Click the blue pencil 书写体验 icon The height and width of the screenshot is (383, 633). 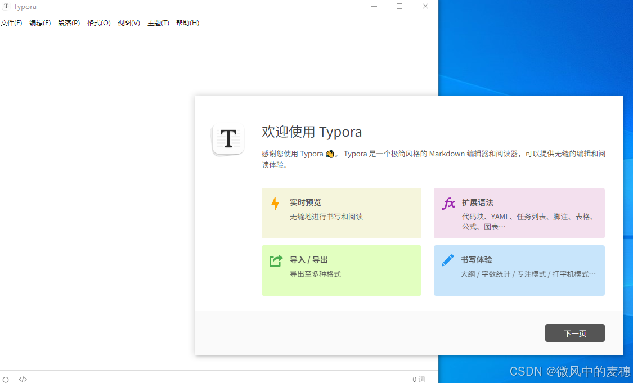coord(448,260)
